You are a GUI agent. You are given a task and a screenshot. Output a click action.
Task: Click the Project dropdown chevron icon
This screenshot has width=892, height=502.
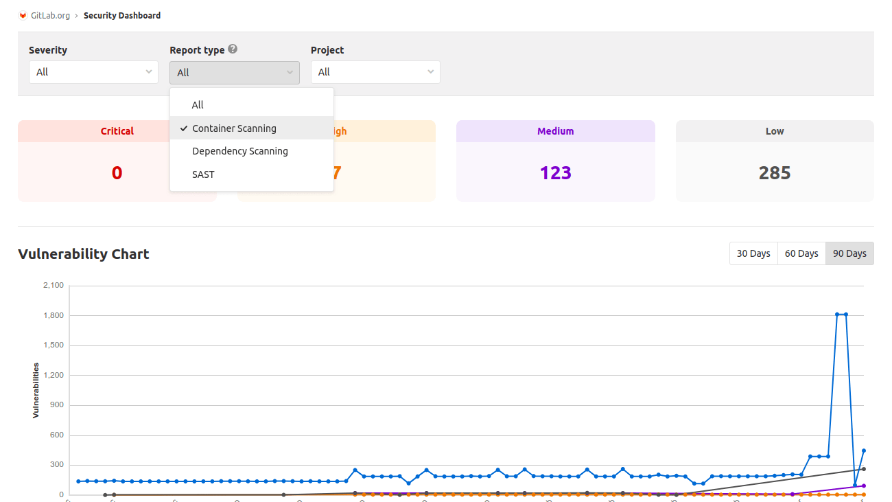(431, 71)
